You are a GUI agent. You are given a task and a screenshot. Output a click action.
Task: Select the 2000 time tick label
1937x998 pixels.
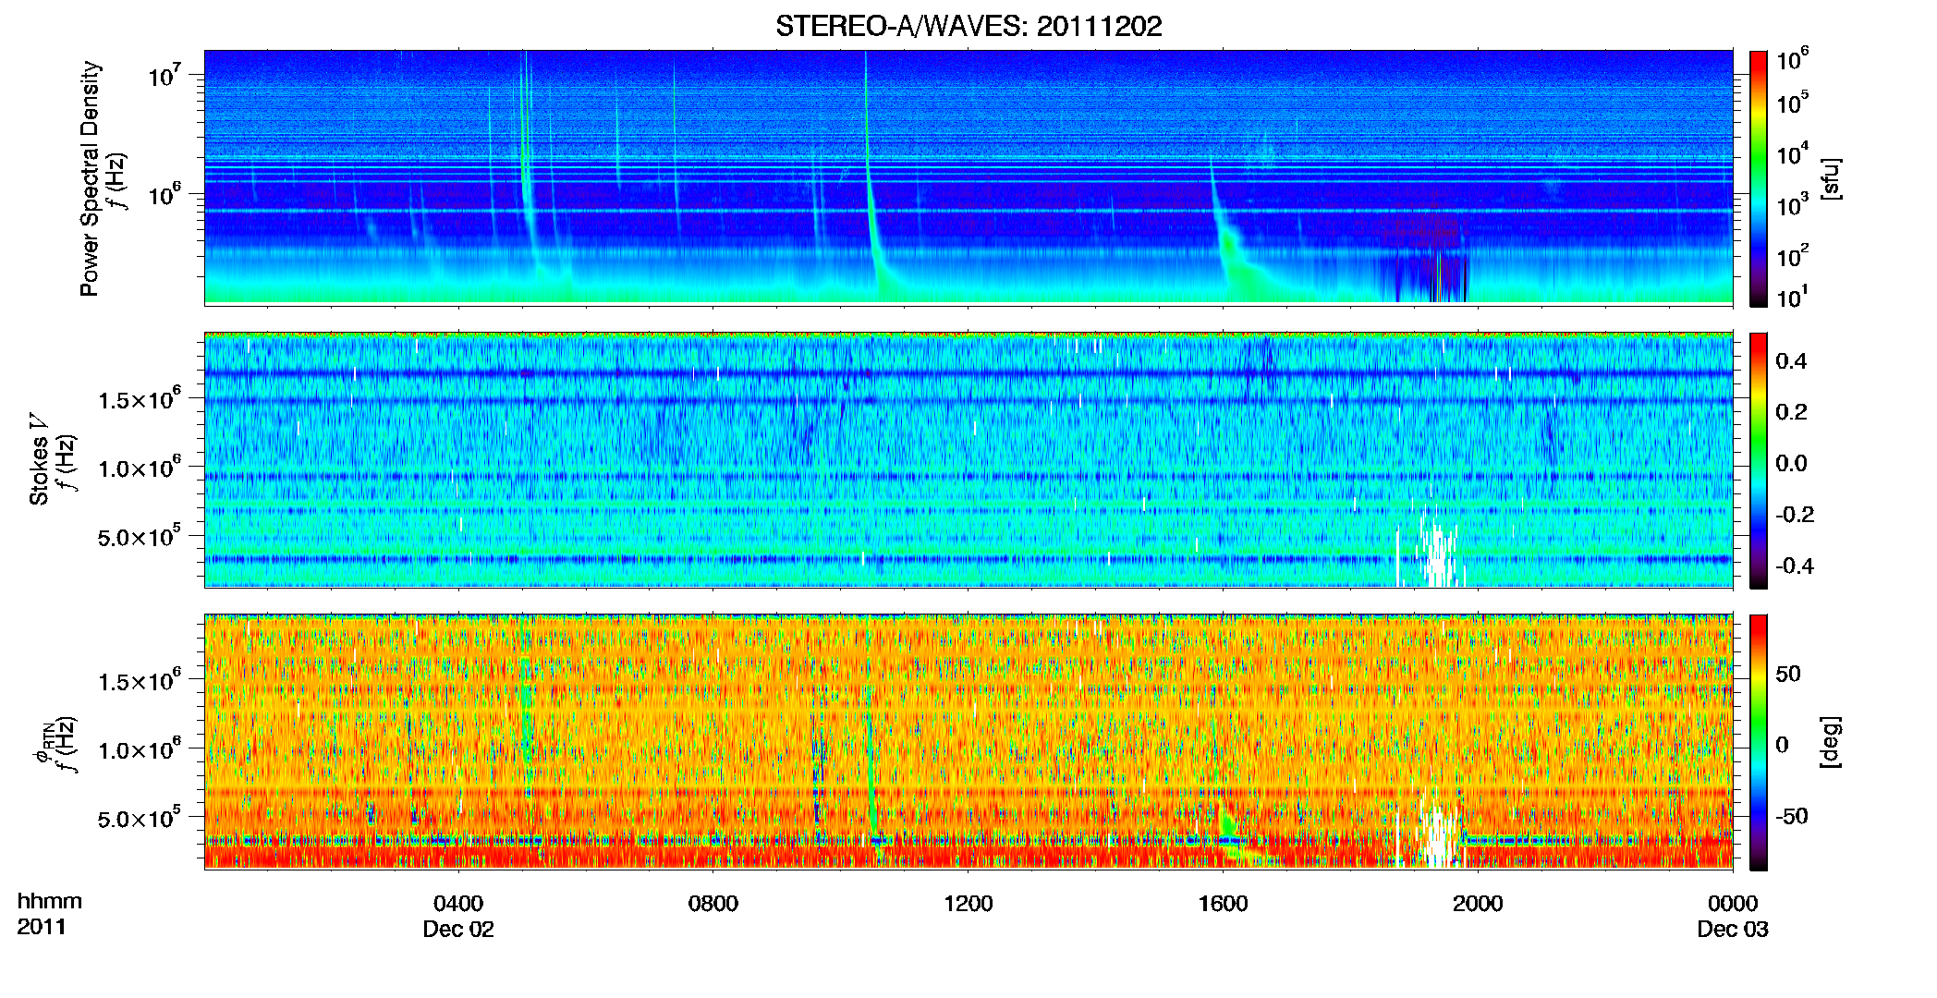(1478, 903)
